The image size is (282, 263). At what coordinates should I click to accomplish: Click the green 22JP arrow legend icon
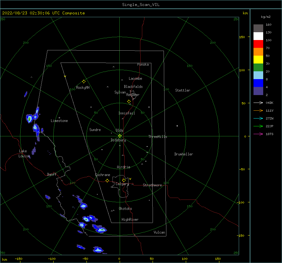pyautogui.click(x=258, y=126)
